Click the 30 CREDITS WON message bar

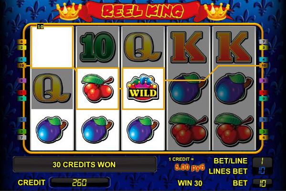pyautogui.click(x=85, y=164)
